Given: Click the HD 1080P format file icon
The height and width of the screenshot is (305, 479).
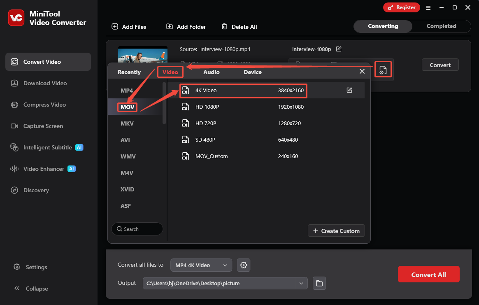Looking at the screenshot, I should (x=186, y=107).
